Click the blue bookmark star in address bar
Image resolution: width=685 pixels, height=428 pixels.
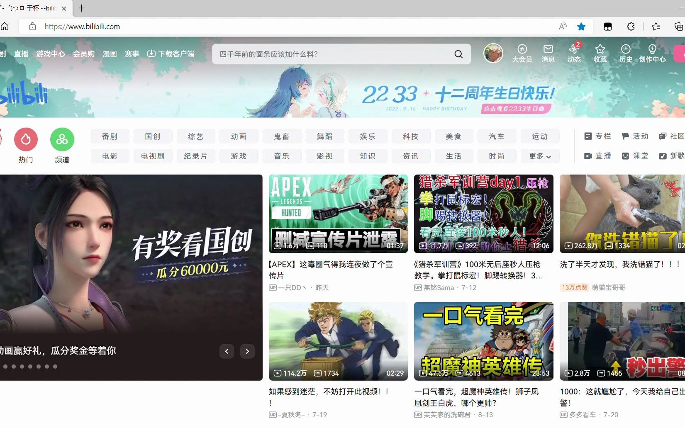[x=581, y=27]
